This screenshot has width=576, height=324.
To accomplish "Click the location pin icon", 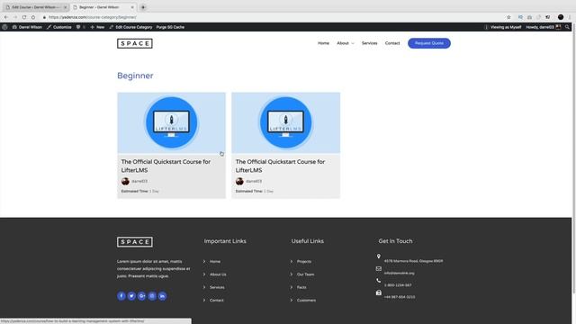I will [x=378, y=256].
